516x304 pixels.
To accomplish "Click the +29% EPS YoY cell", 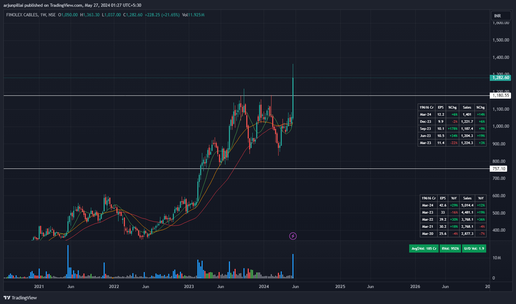I will 454,205.
